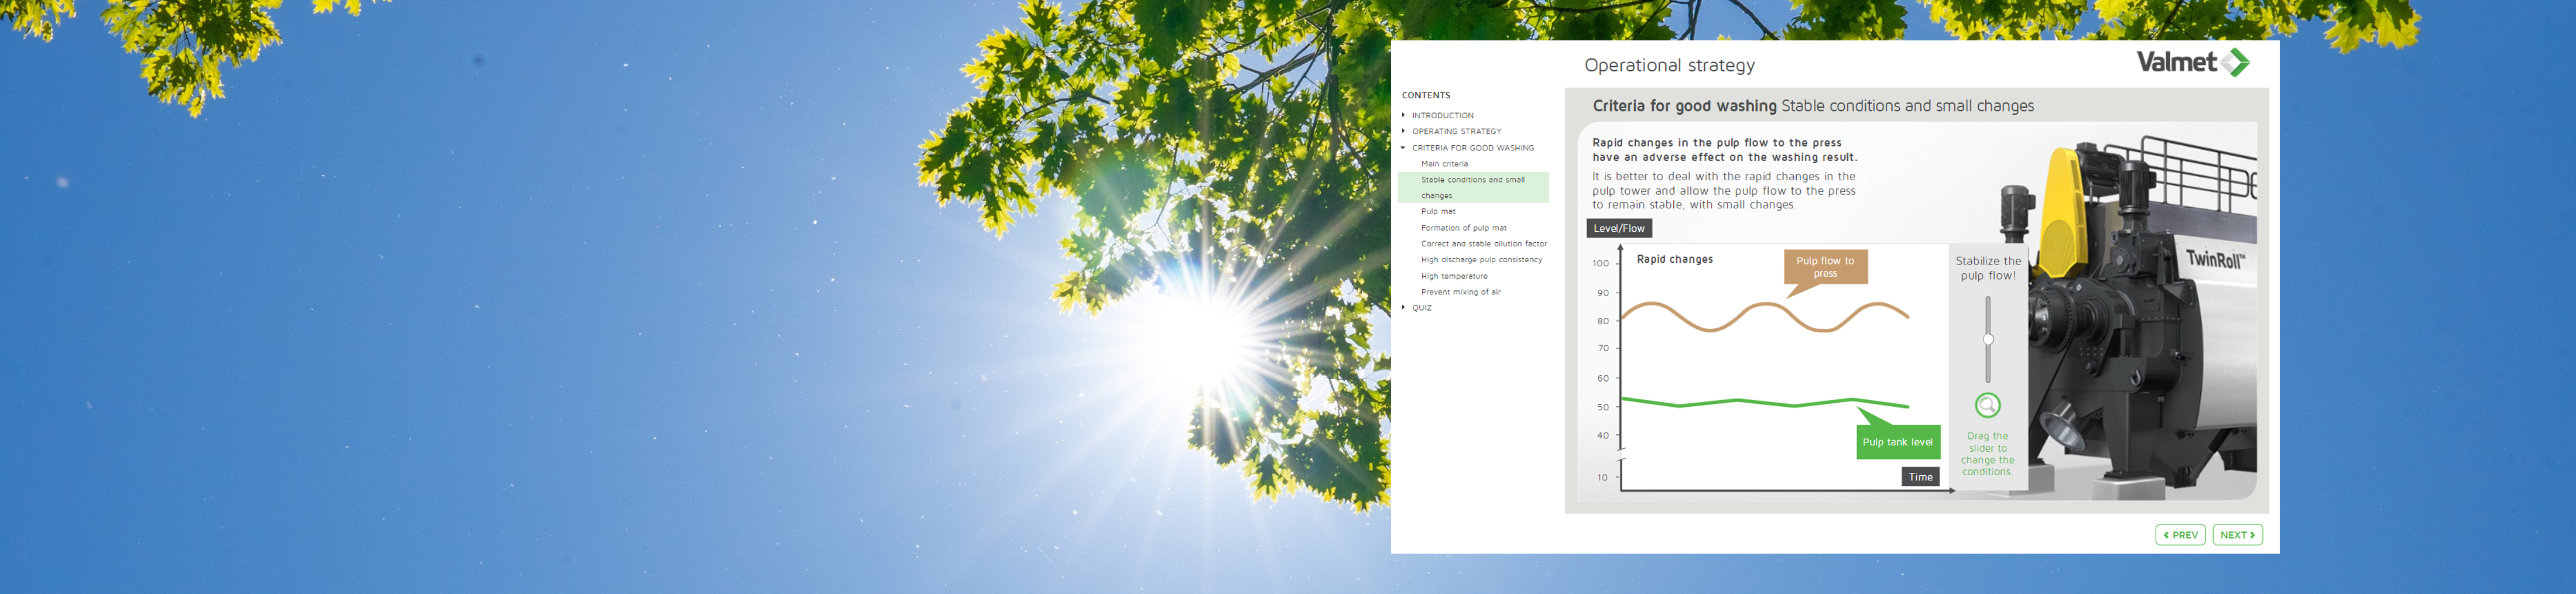Expand the Quiz section arrow

tap(1404, 307)
